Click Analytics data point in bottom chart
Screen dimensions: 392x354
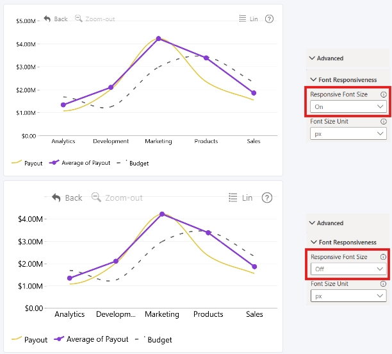tap(70, 278)
